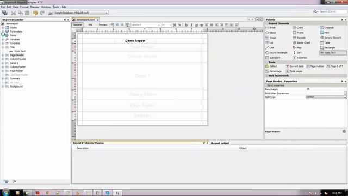Click the Save All toolbar icon

pos(5,13)
